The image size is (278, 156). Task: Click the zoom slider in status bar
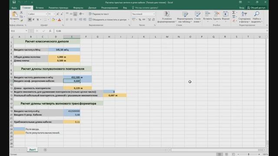pos(248,154)
